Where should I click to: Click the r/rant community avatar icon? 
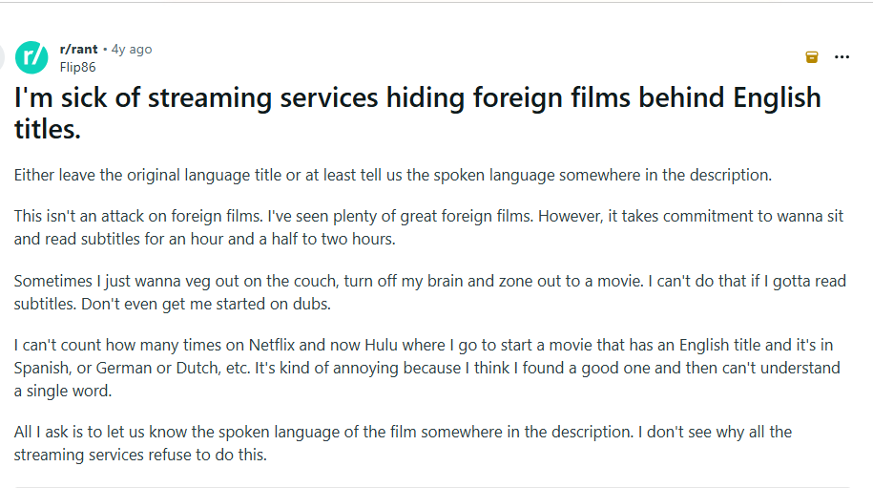tap(31, 57)
